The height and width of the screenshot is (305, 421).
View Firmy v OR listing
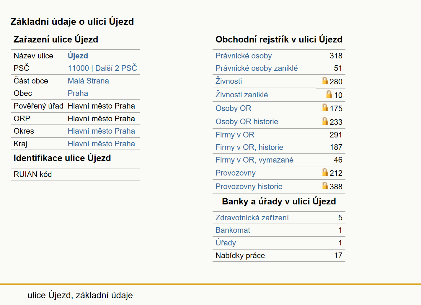coord(235,135)
